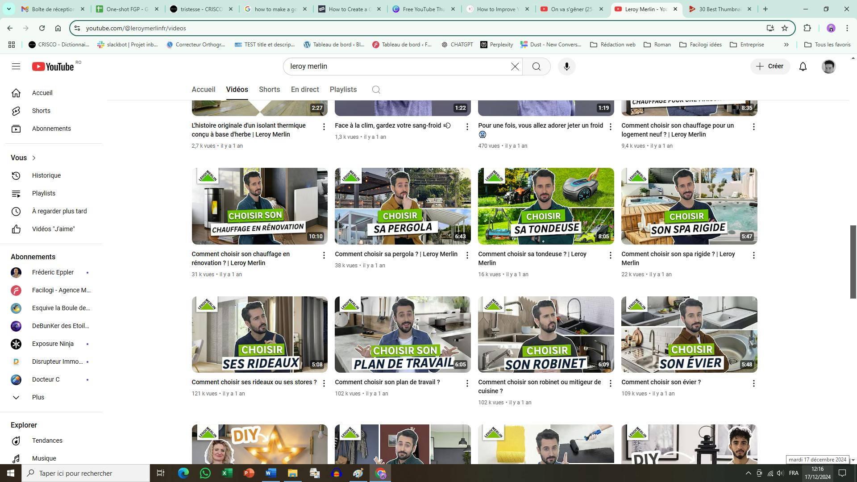This screenshot has height=482, width=857.
Task: Click the search magnifier button
Action: [536, 66]
